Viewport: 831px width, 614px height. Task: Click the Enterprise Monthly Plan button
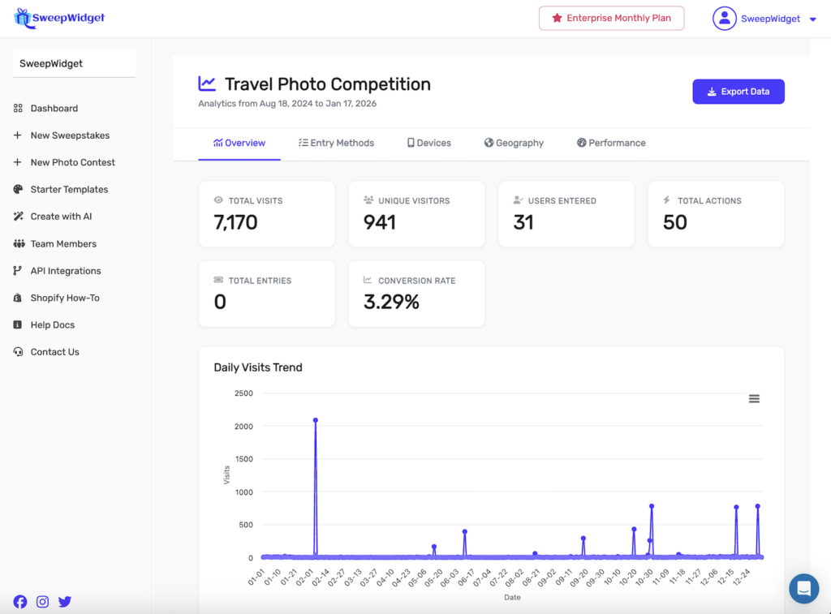[x=611, y=18]
